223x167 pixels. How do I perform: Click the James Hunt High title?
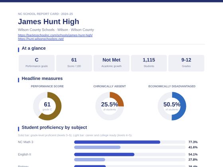click(x=49, y=21)
